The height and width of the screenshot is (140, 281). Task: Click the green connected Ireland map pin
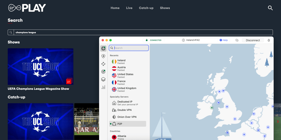[x=212, y=108]
